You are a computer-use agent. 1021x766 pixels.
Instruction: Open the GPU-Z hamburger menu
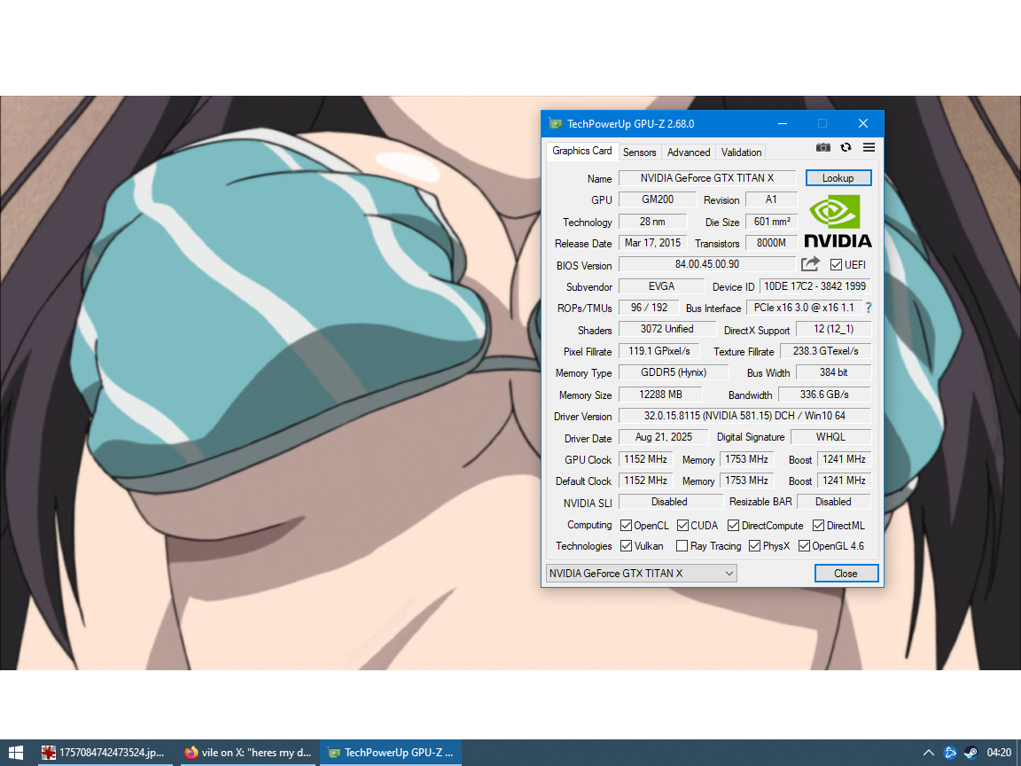[869, 148]
